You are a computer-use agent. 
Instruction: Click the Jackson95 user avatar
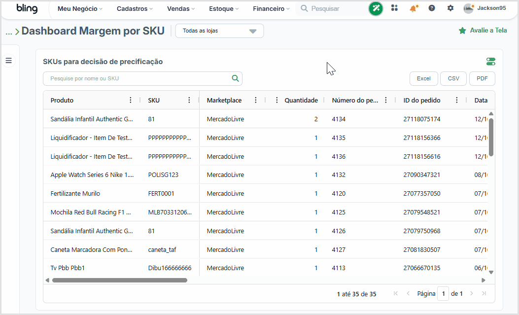tap(468, 8)
